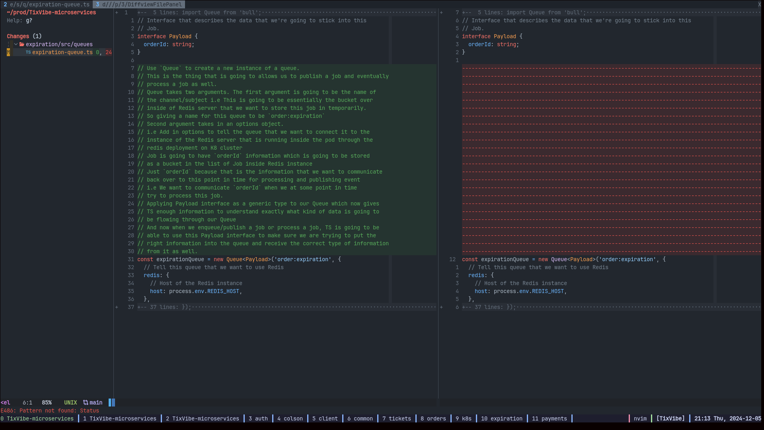This screenshot has height=430, width=764.
Task: Click the TS file type icon
Action: click(x=28, y=52)
